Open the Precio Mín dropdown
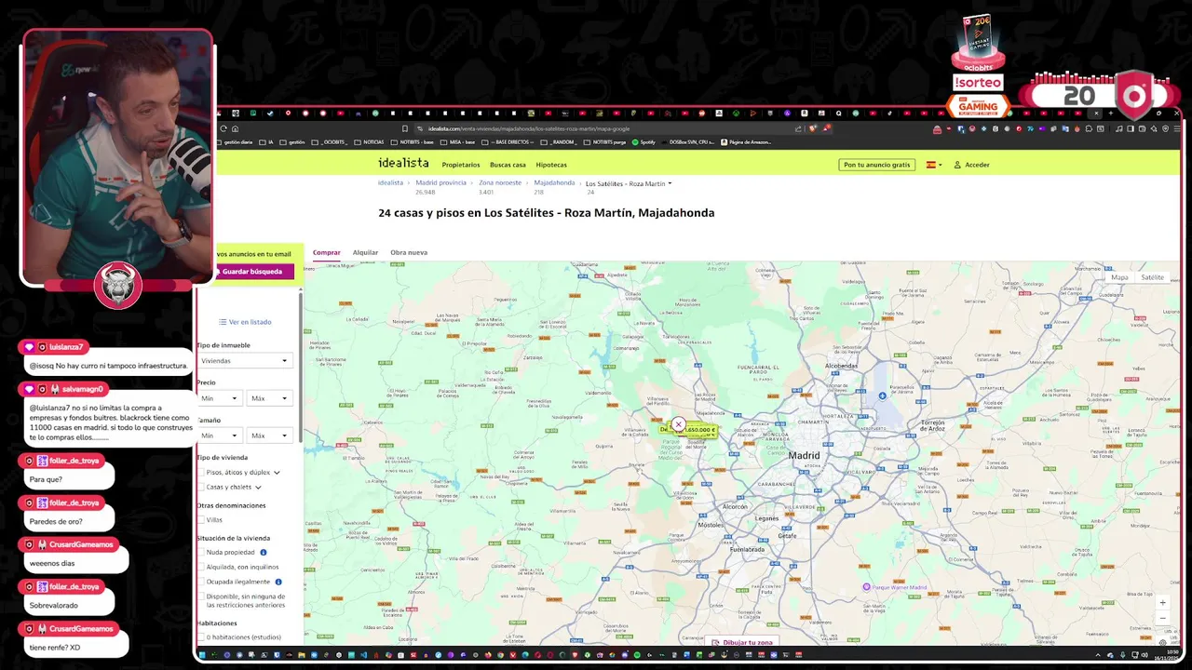The width and height of the screenshot is (1192, 670). pos(219,398)
